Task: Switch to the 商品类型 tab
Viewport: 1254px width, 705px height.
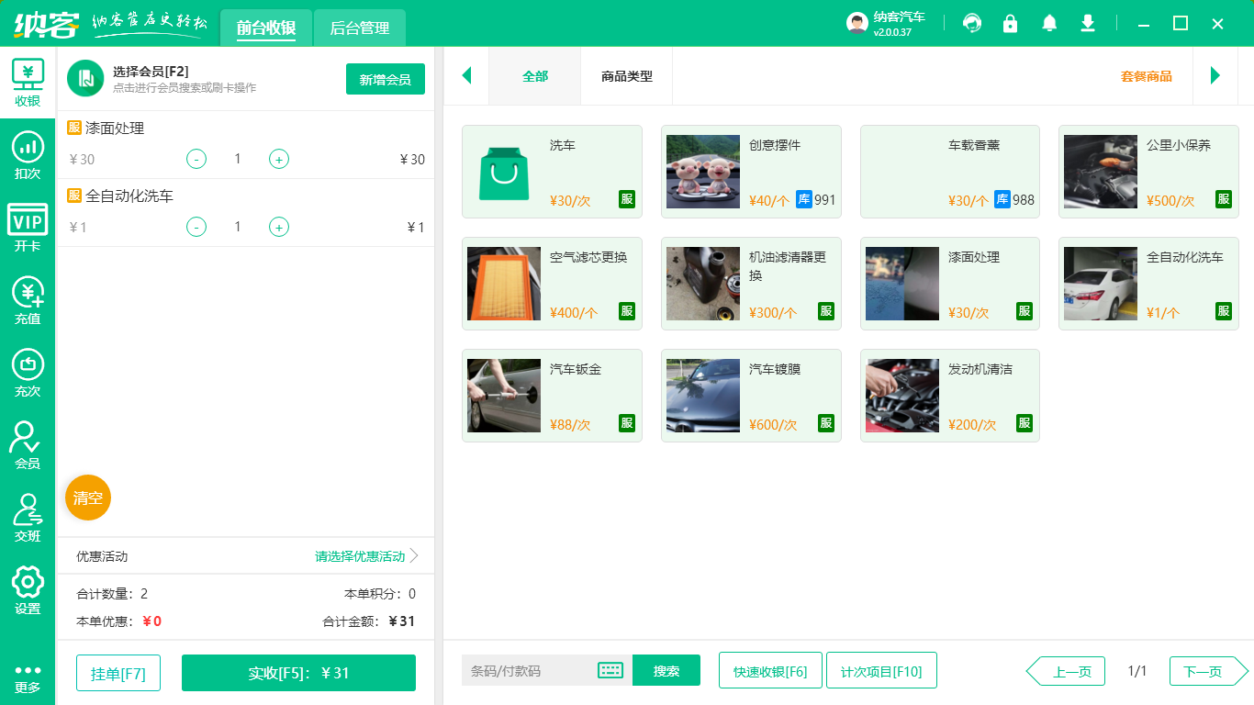Action: coord(628,76)
